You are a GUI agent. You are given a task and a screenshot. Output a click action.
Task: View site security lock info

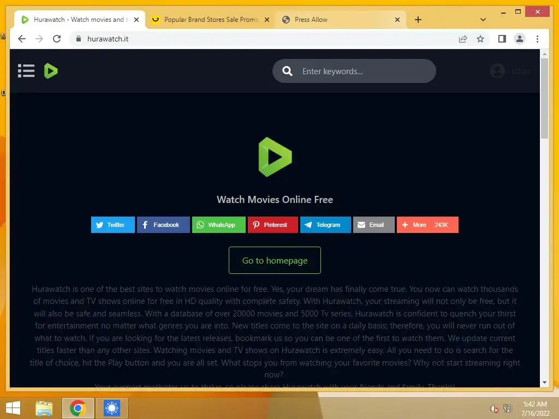click(x=79, y=39)
